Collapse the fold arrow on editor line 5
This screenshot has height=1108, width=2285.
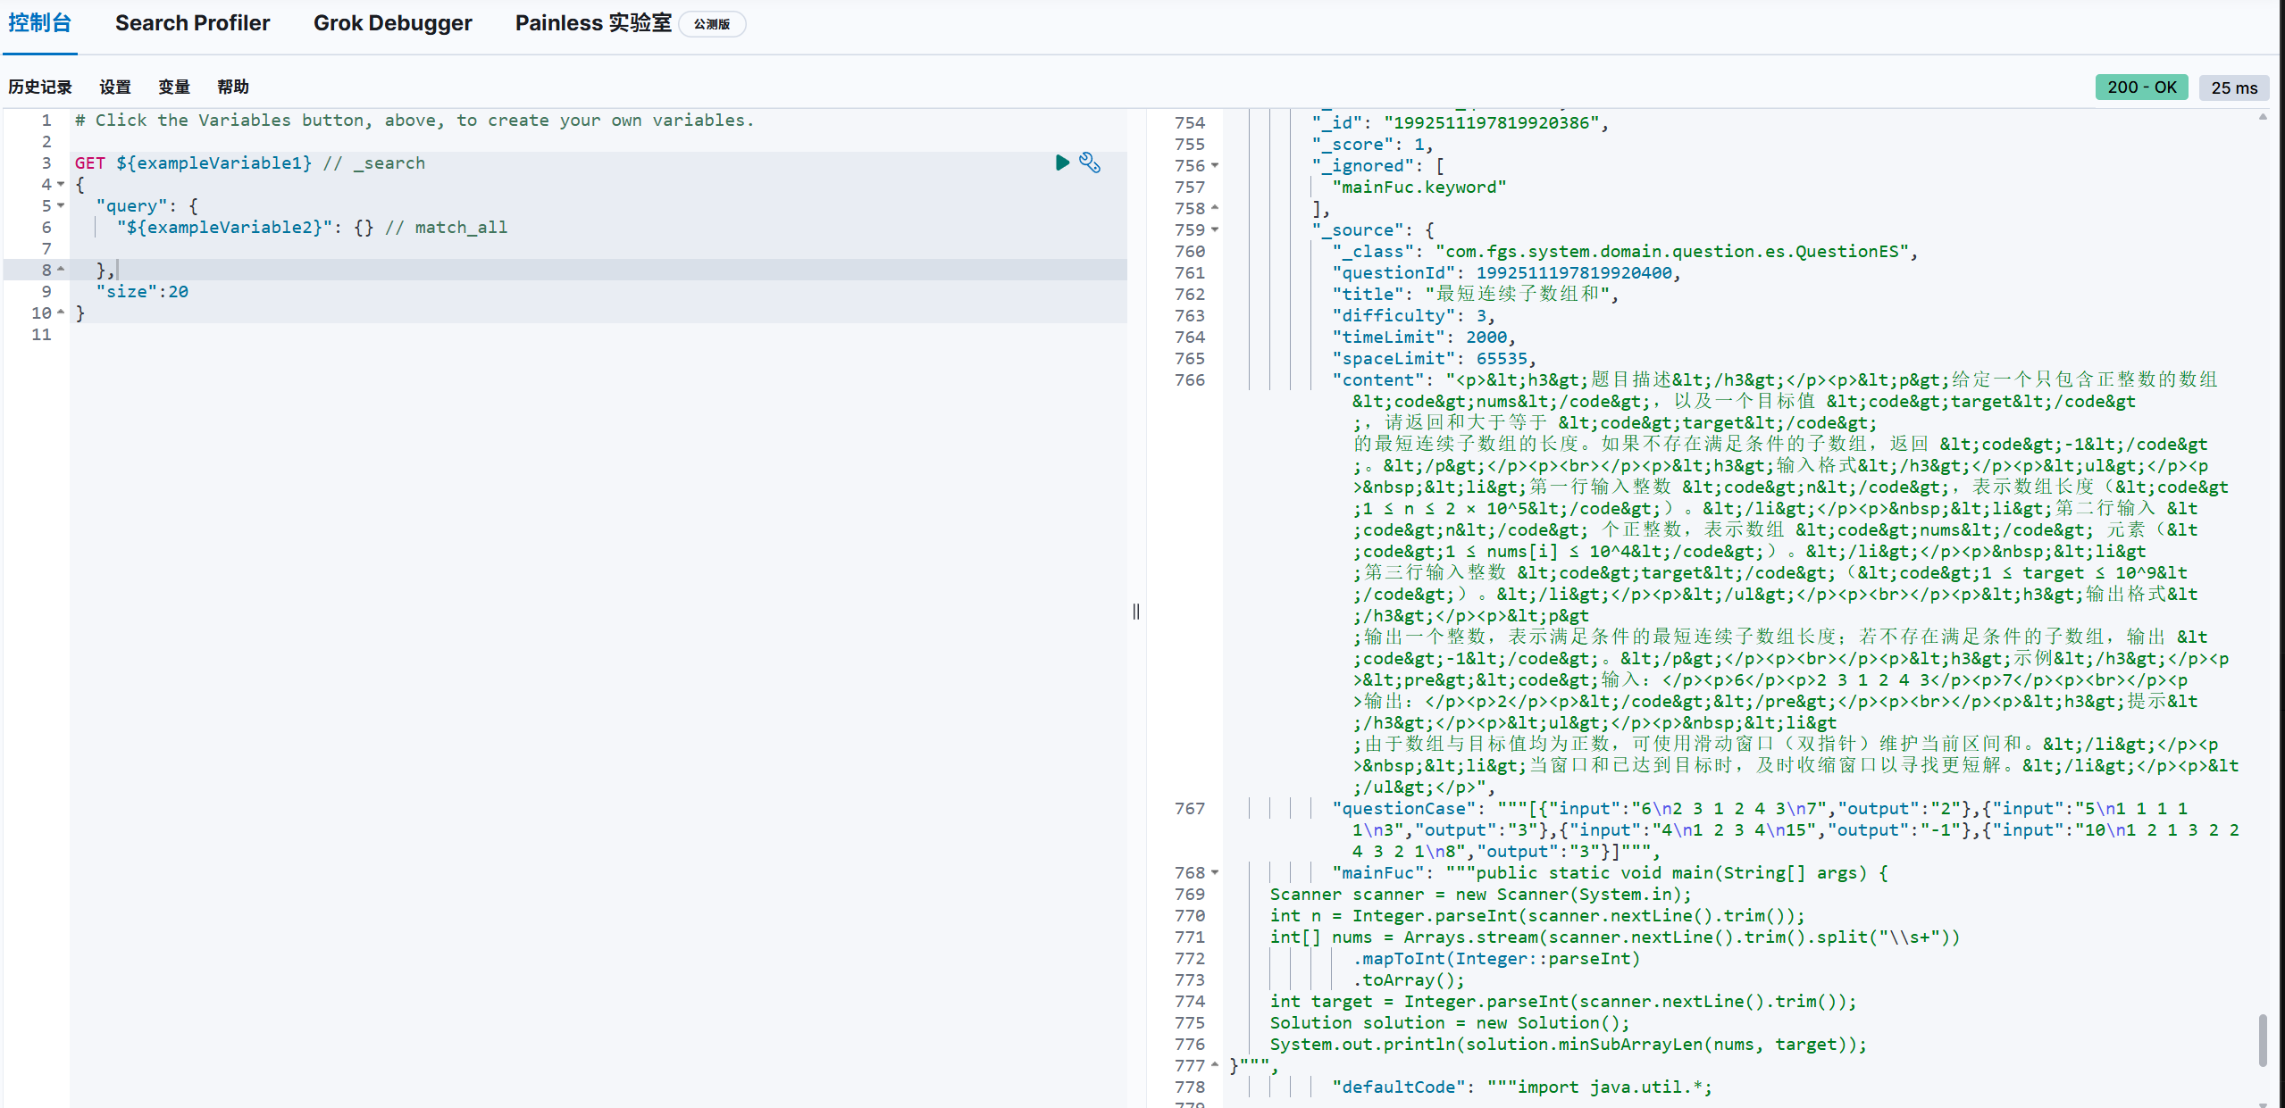(61, 205)
